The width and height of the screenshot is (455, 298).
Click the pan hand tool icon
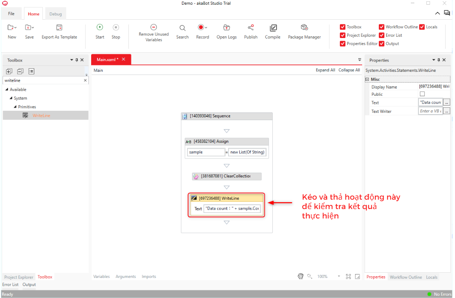pyautogui.click(x=300, y=276)
